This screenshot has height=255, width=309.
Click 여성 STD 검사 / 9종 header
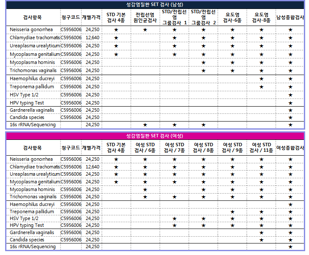pos(233,148)
